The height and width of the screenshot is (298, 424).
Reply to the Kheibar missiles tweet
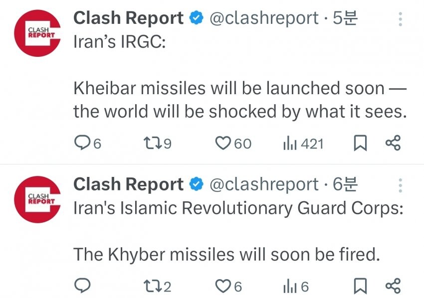pos(82,144)
